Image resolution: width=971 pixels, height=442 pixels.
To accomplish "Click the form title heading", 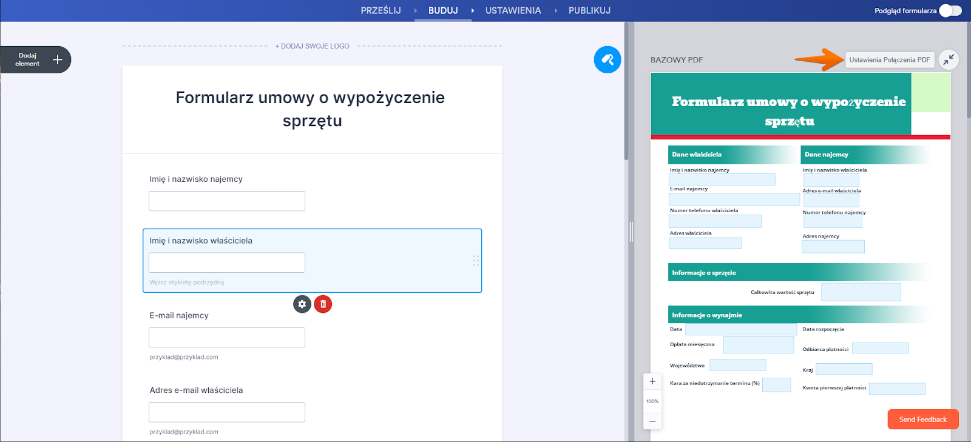I will click(x=311, y=109).
